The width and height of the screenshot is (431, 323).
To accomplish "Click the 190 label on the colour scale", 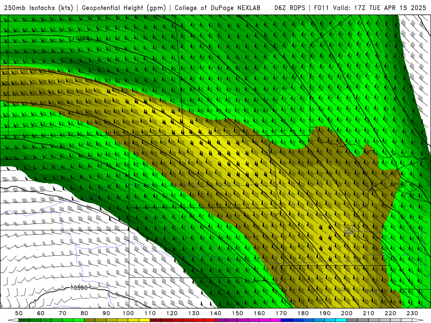I will [x=325, y=313].
